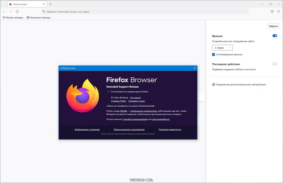
Task: Toggle the Ярлыки switch off
Action: pos(275,36)
